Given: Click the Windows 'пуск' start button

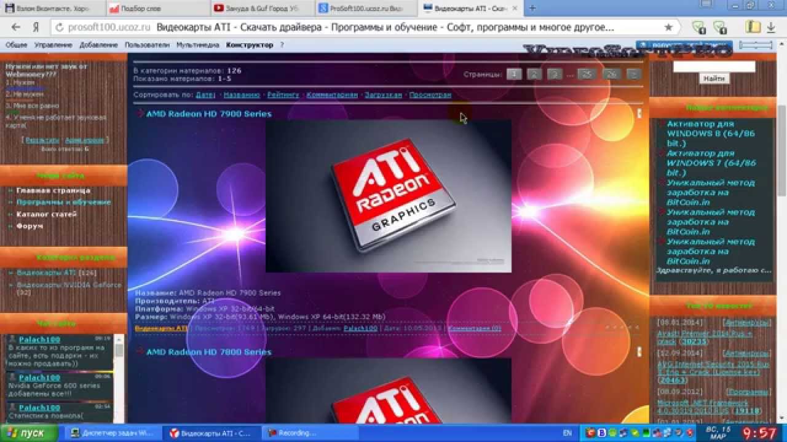Looking at the screenshot, I should [x=29, y=433].
